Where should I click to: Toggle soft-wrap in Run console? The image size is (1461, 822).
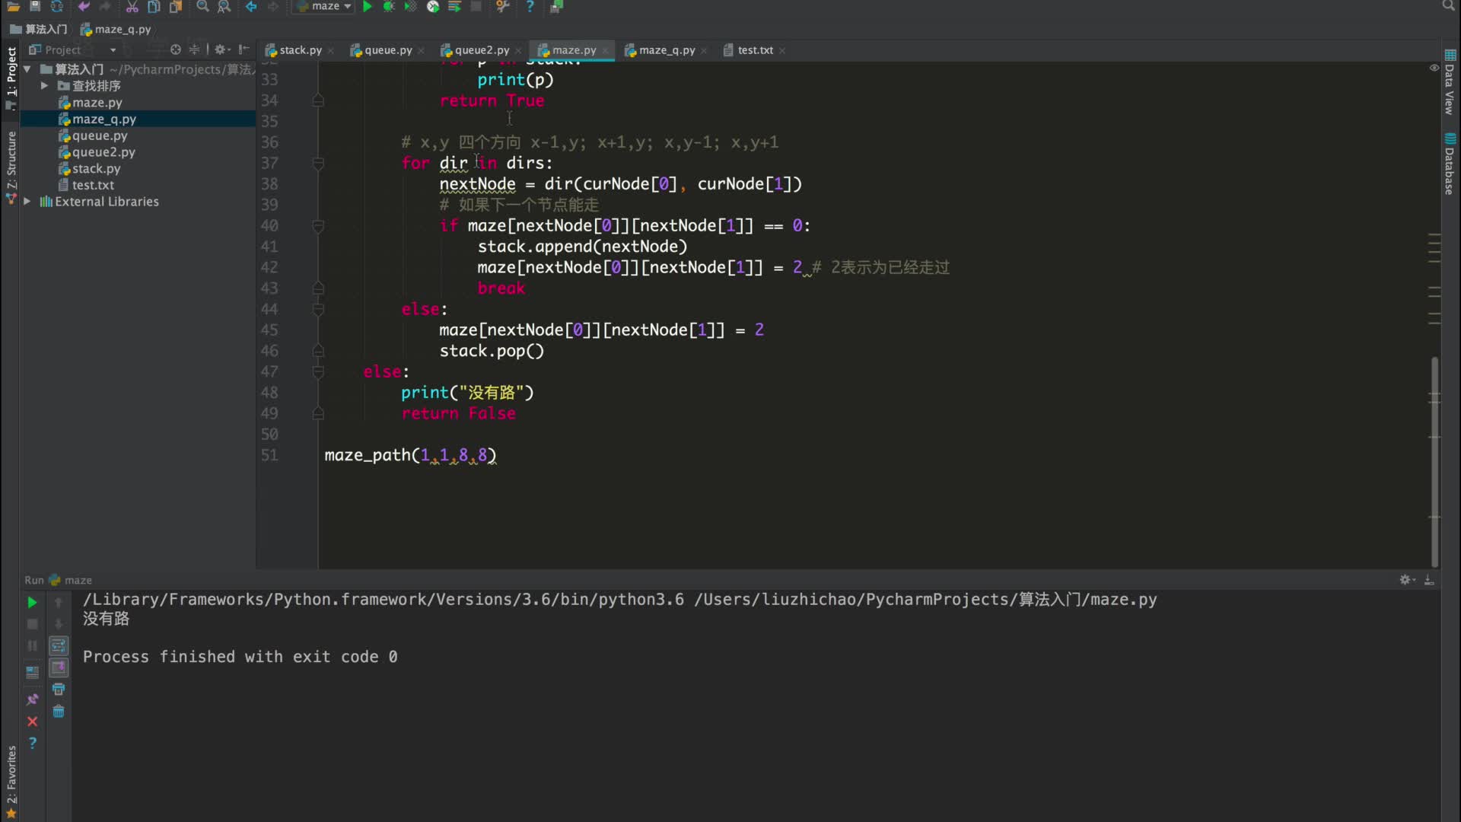pos(59,645)
